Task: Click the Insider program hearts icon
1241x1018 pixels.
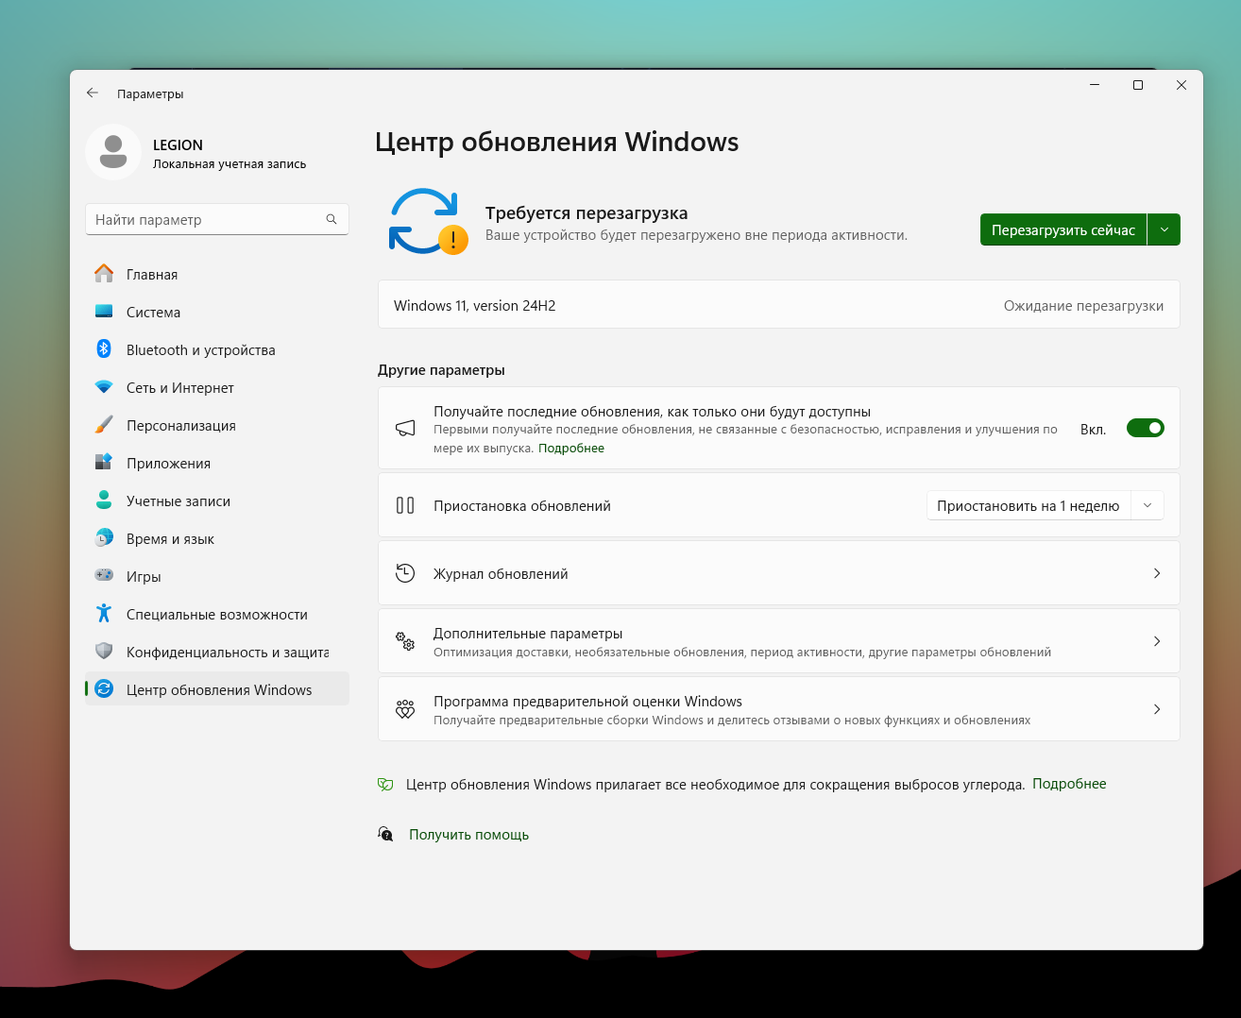Action: click(405, 709)
